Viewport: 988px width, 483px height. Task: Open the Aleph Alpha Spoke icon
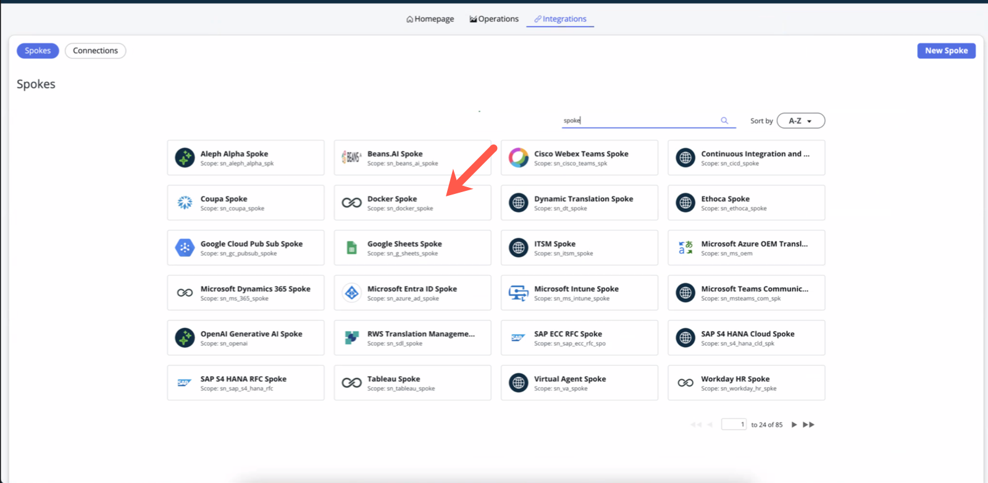[185, 157]
